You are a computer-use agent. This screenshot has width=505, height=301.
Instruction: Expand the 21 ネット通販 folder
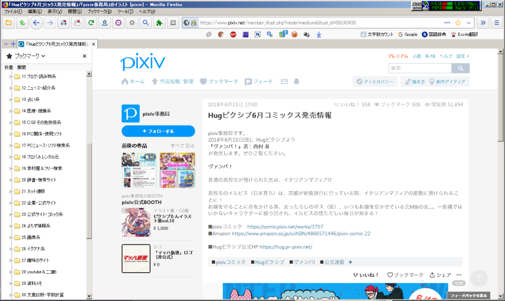[x=11, y=192]
